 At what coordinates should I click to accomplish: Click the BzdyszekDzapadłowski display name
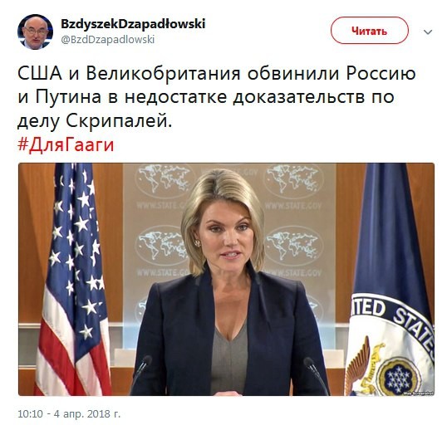[133, 24]
